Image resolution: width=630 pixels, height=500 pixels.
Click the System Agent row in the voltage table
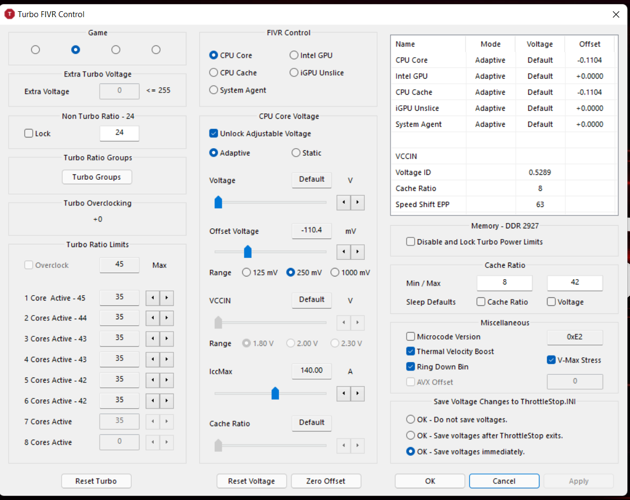click(504, 124)
